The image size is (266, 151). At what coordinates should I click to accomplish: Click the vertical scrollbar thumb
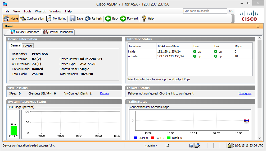[260, 74]
